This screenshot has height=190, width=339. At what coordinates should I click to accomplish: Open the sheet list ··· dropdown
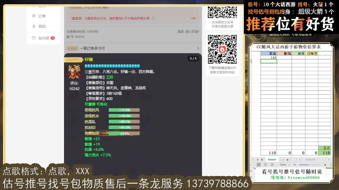coord(283,160)
